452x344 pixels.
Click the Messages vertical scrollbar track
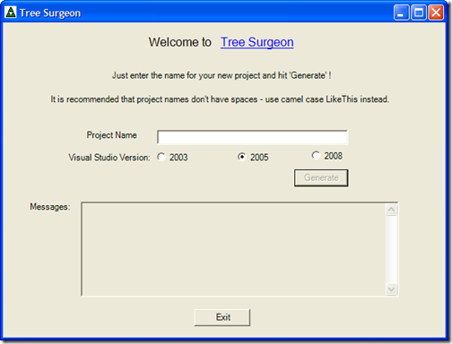pyautogui.click(x=391, y=249)
